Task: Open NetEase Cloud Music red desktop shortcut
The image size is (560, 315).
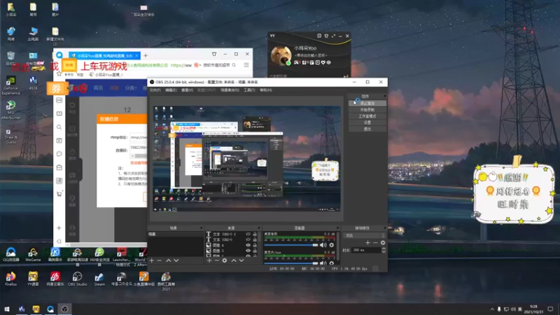Action: (55, 279)
